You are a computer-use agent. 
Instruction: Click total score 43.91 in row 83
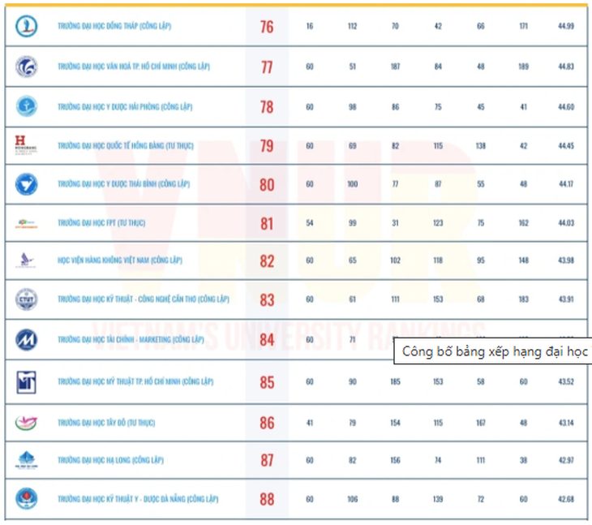click(566, 299)
